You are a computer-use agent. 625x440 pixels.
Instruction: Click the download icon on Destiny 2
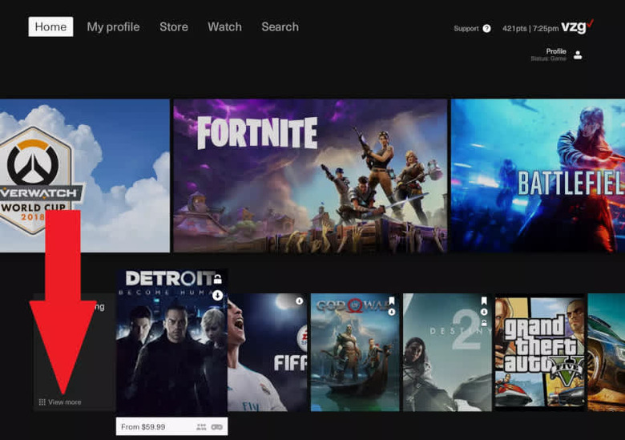click(x=484, y=312)
